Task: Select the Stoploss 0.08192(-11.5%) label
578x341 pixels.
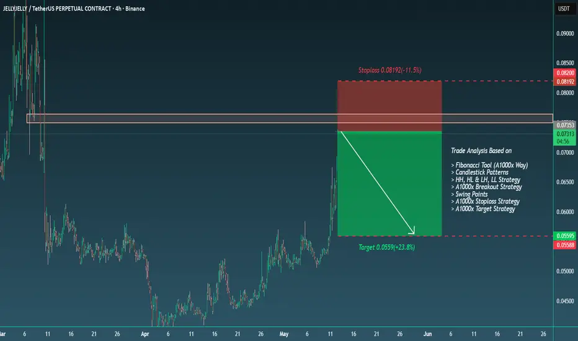Action: click(x=389, y=70)
